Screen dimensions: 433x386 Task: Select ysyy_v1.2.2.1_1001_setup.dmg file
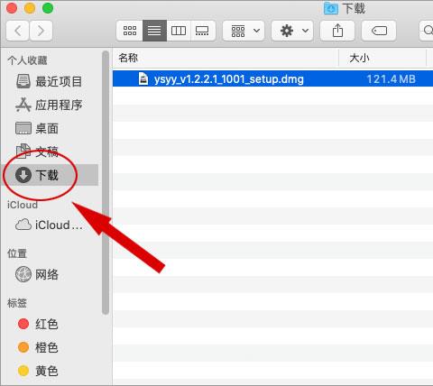(x=273, y=79)
